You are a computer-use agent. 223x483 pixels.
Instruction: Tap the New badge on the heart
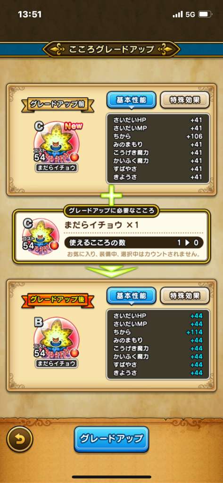pos(73,125)
